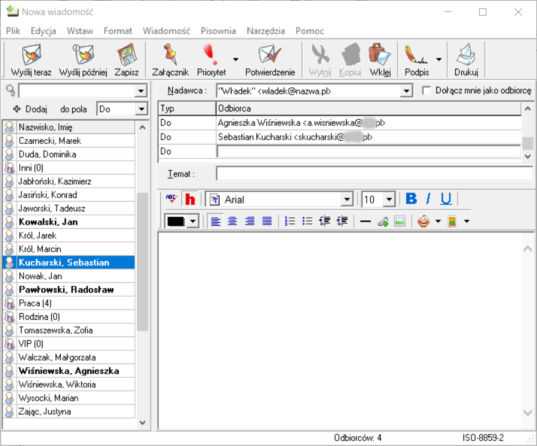Expand the contact search dropdown
537x446 pixels.
tap(141, 91)
